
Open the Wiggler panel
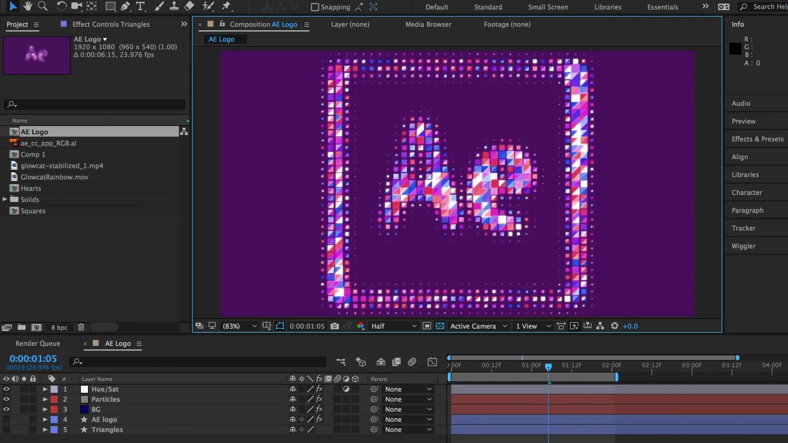pos(743,246)
